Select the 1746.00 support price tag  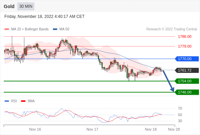(x=187, y=92)
